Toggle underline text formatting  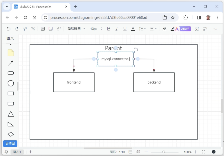[x=125, y=29]
